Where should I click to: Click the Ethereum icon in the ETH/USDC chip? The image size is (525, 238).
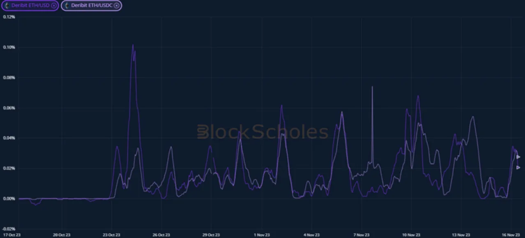[67, 5]
